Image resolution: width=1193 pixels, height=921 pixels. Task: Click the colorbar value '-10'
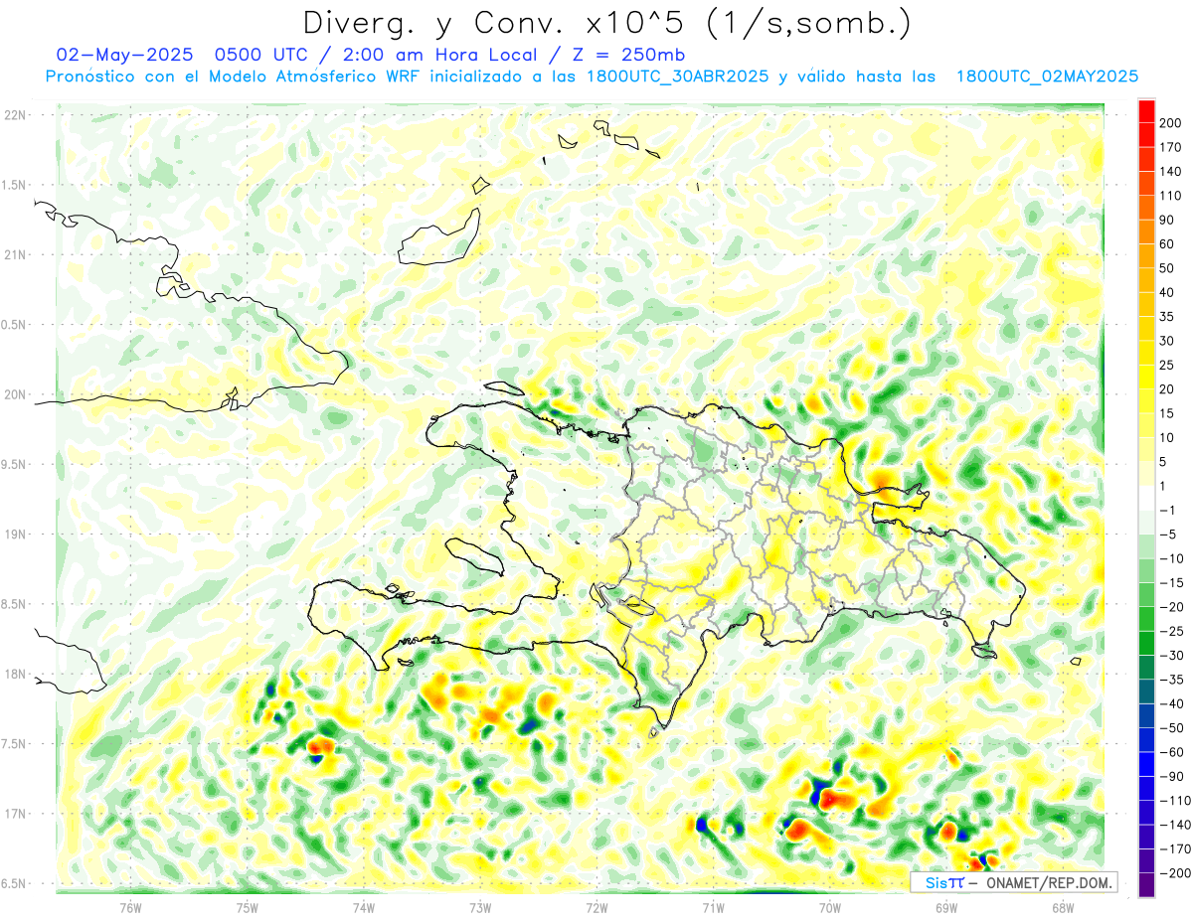[x=1170, y=558]
